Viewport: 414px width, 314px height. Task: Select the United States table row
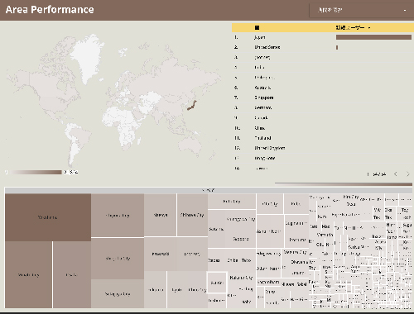[322, 47]
